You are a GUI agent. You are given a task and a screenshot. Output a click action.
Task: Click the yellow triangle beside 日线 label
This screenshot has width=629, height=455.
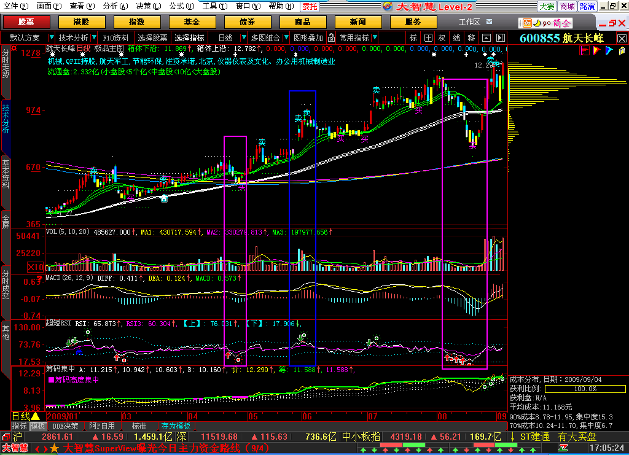coord(35,416)
